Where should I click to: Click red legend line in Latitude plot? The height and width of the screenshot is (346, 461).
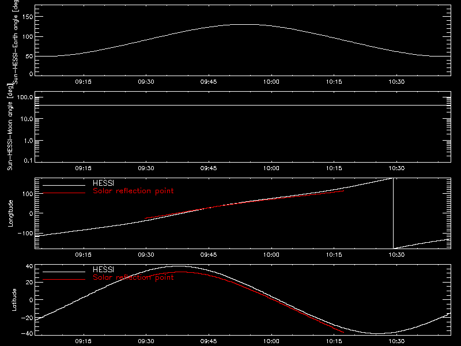(64, 280)
